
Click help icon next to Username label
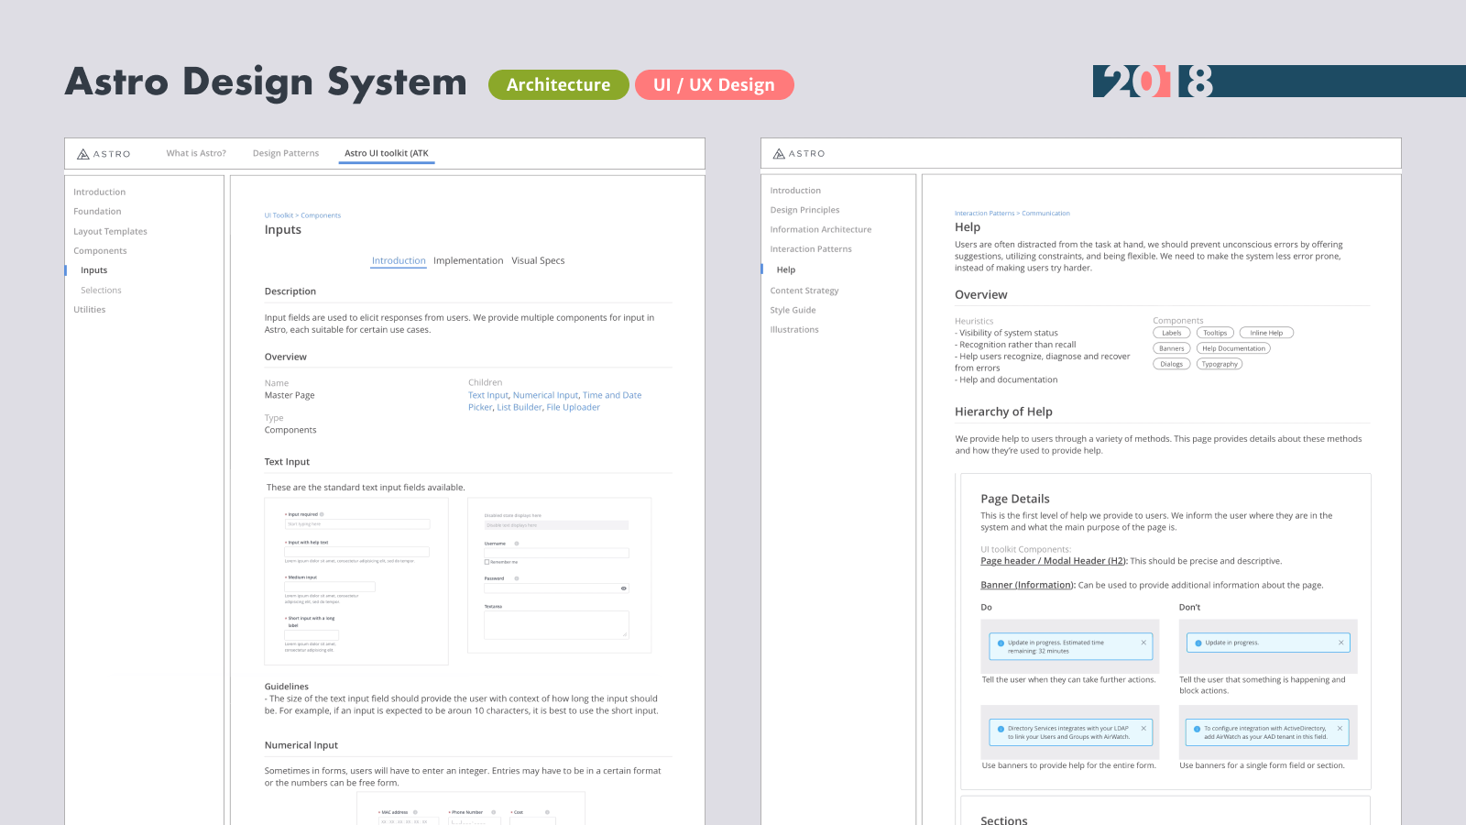517,544
